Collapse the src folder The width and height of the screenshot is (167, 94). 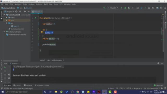point(7,23)
